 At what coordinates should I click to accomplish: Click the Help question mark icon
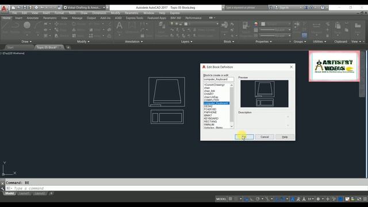point(323,7)
